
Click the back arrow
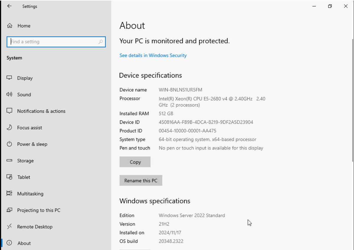[x=9, y=6]
